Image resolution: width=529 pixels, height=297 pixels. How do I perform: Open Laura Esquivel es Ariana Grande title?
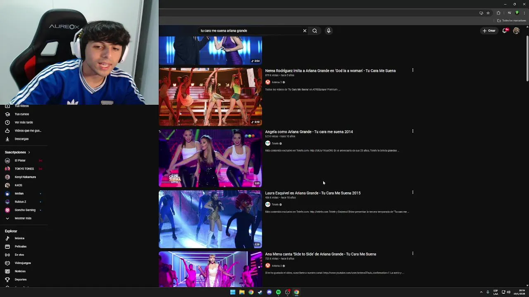tap(312, 193)
